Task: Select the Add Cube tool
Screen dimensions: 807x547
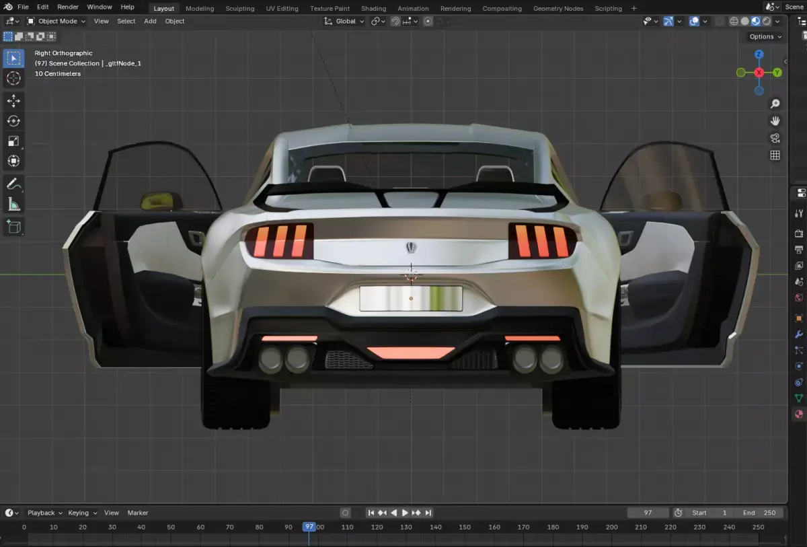Action: coord(13,227)
